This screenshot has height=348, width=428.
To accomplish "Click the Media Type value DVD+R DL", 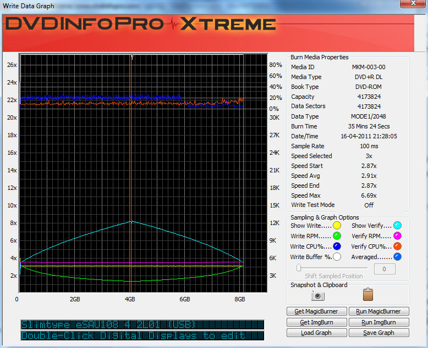I will (x=369, y=77).
